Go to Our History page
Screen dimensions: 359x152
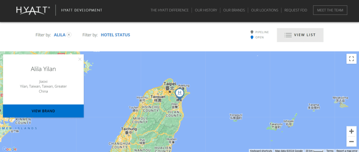pyautogui.click(x=206, y=10)
